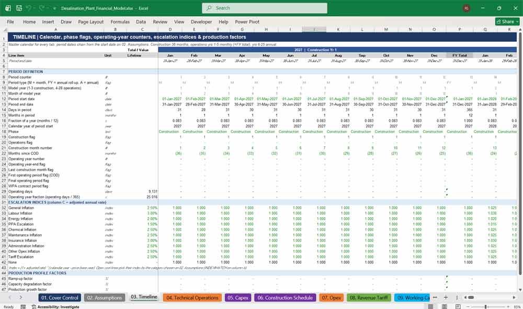
Task: Open the View ribbon tab
Action: click(x=179, y=21)
